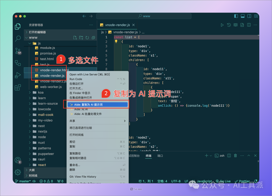Open the 共享 submenu

click(97, 121)
